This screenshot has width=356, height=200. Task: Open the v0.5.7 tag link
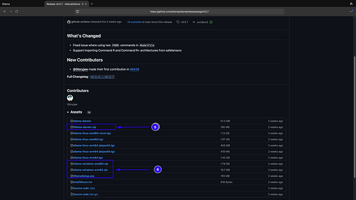pyautogui.click(x=184, y=22)
